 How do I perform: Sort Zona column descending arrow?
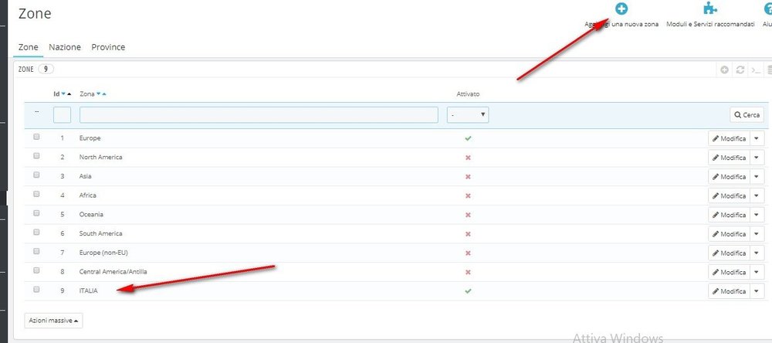pyautogui.click(x=99, y=93)
